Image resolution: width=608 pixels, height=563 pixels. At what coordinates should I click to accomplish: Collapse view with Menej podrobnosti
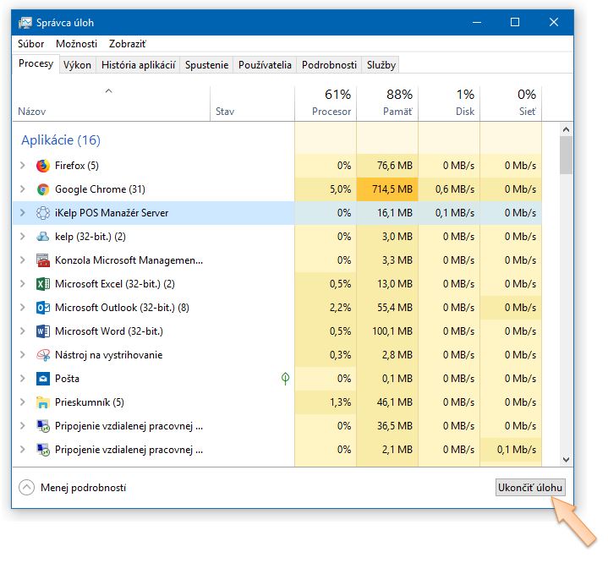pos(72,488)
